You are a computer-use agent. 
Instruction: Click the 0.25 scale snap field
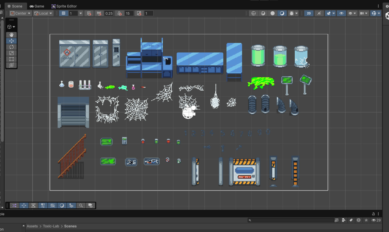click(x=109, y=13)
